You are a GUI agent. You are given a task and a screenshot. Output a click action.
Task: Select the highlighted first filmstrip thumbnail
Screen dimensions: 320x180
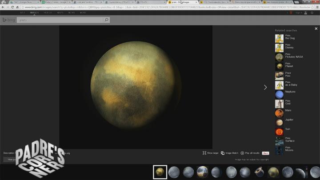click(160, 172)
